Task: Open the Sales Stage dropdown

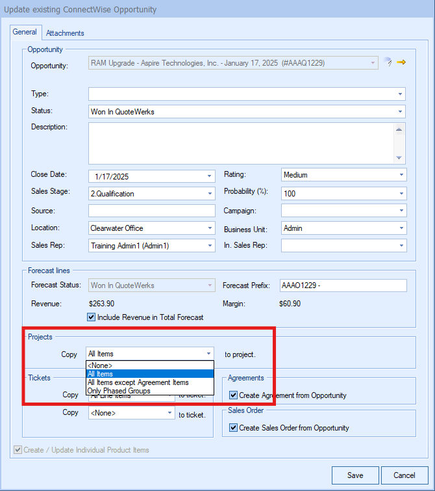Action: (x=209, y=194)
